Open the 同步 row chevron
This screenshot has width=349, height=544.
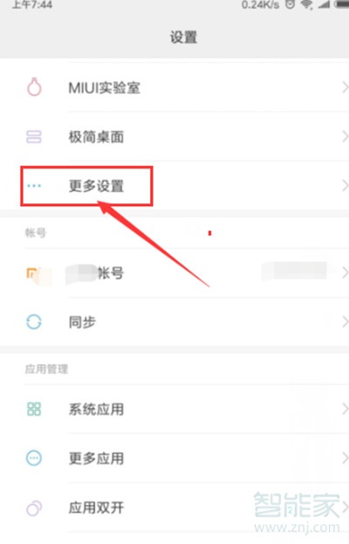[x=345, y=322]
